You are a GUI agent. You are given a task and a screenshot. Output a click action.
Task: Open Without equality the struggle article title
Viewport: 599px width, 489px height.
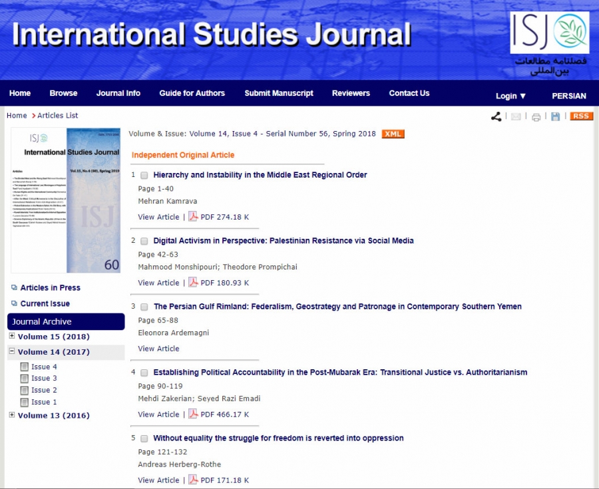click(x=278, y=438)
